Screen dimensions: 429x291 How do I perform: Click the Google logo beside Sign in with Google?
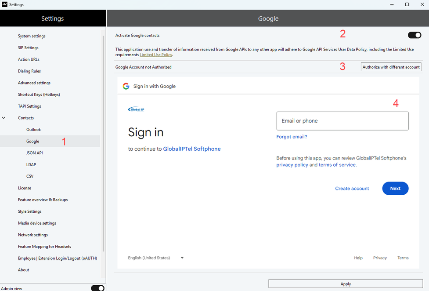click(126, 86)
